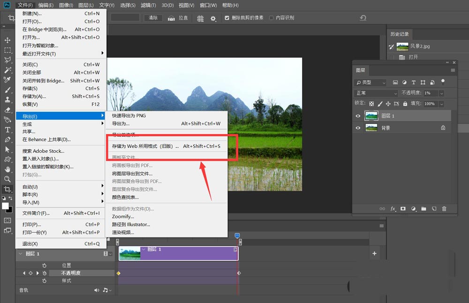The width and height of the screenshot is (469, 303).
Task: Click the 拉直 straighten label
Action: pos(183,18)
